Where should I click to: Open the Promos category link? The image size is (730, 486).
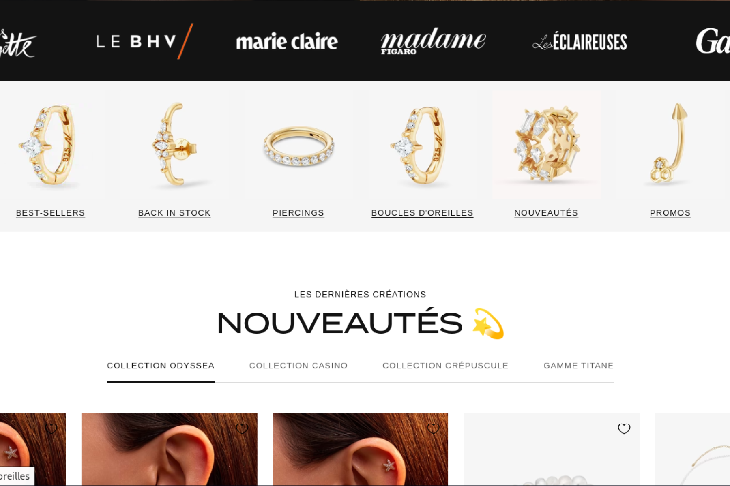coord(670,213)
